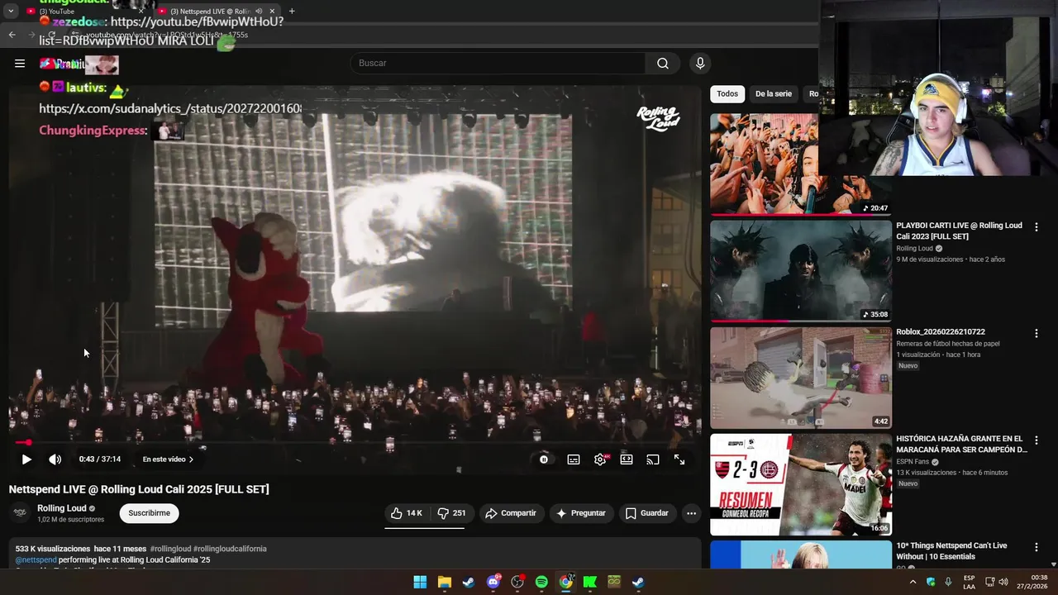Open the YouTube hamburger guide menu
Viewport: 1058px width, 595px height.
pos(20,64)
